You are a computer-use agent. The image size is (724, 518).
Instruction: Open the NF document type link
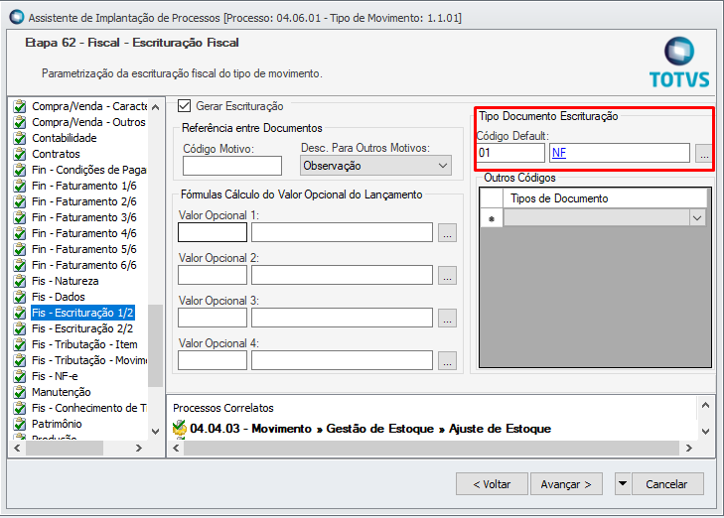tap(559, 153)
